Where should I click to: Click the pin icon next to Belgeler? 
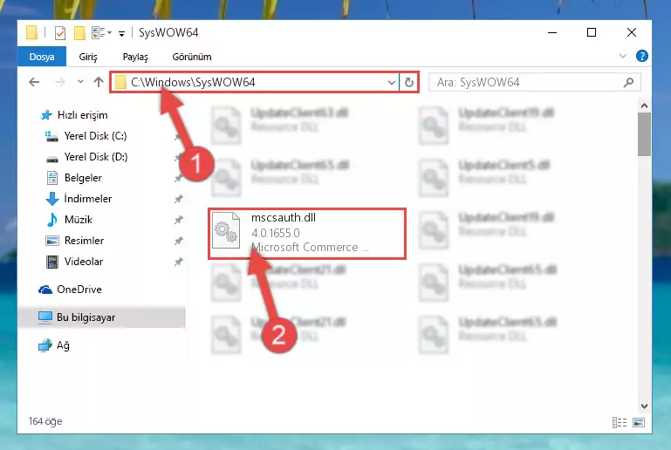179,178
